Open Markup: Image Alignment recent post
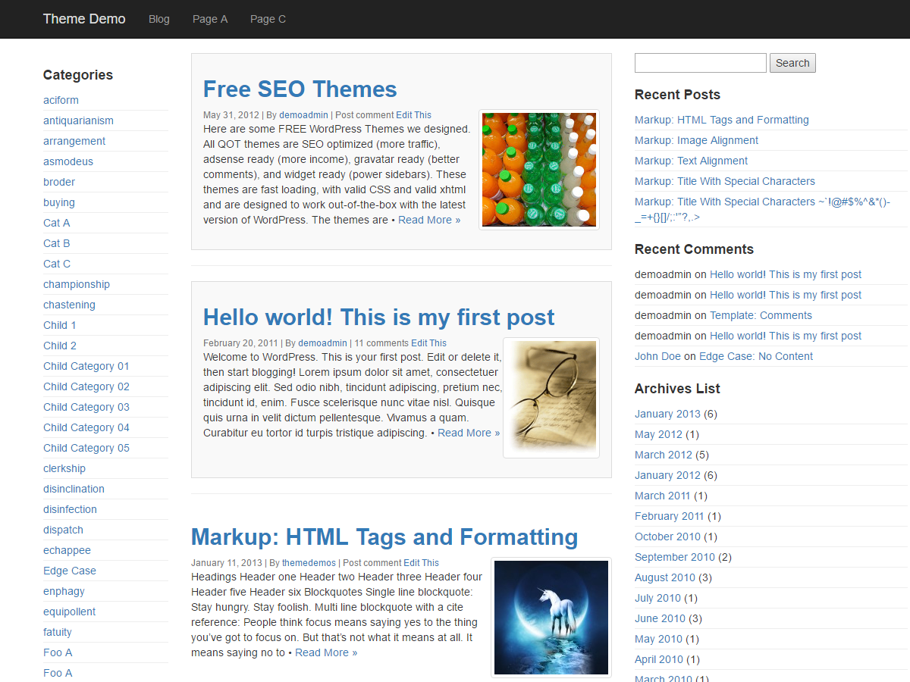Screen dimensions: 910x682 (x=696, y=140)
